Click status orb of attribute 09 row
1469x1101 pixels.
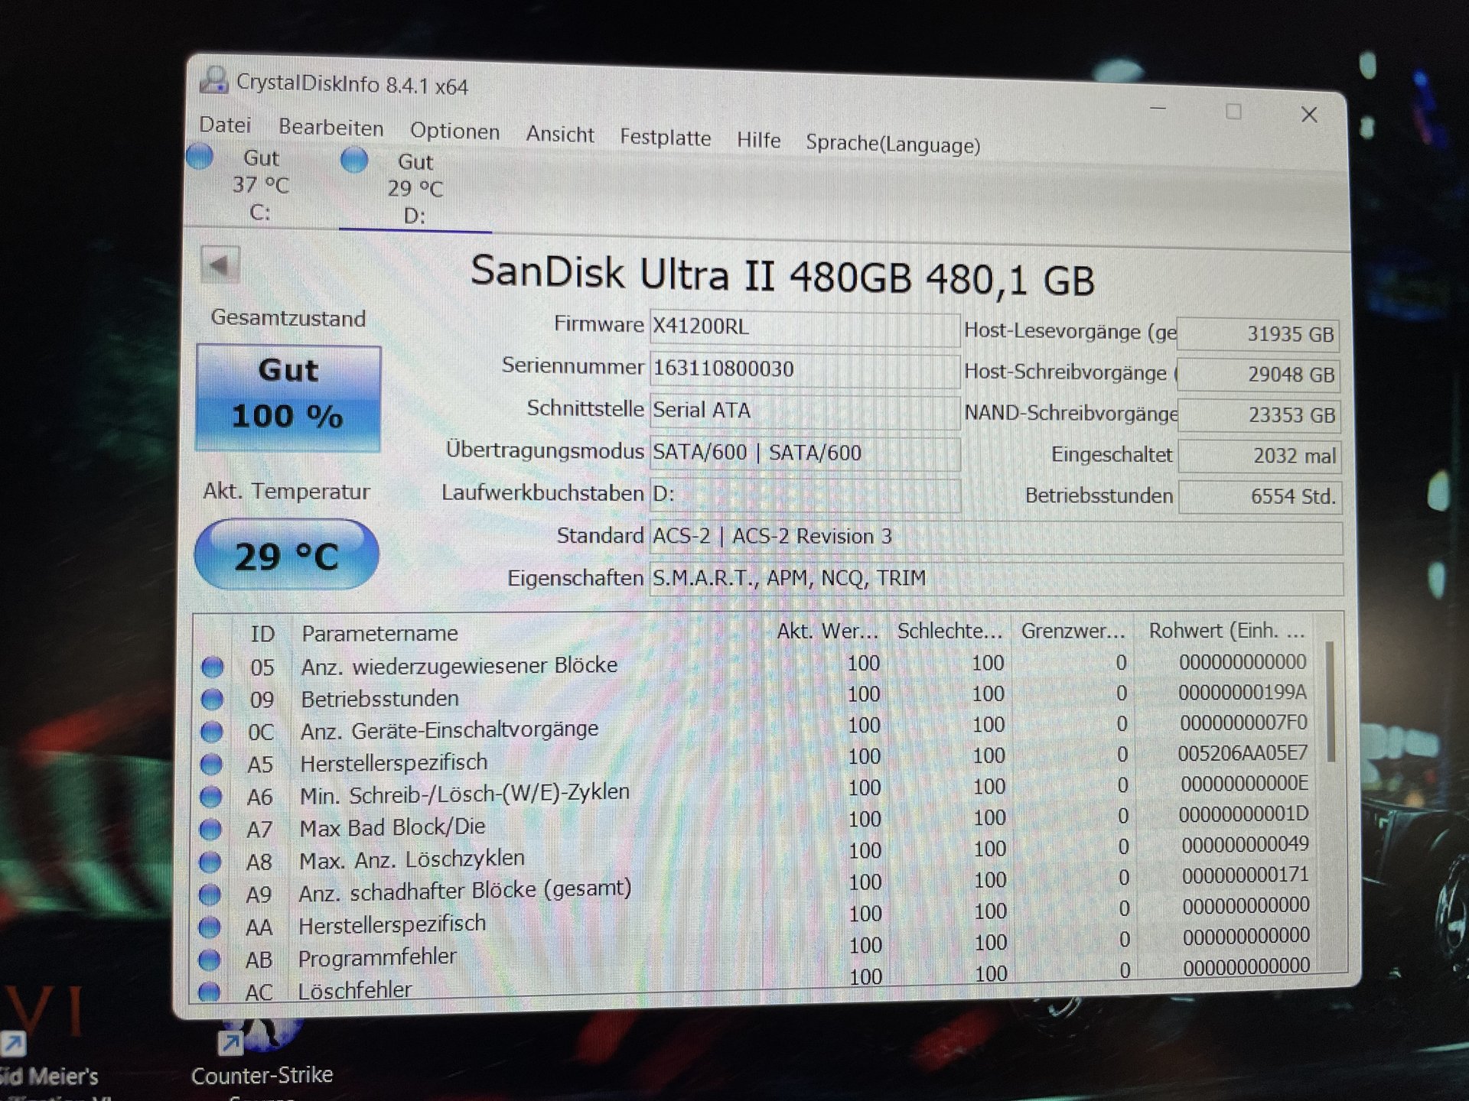click(212, 699)
